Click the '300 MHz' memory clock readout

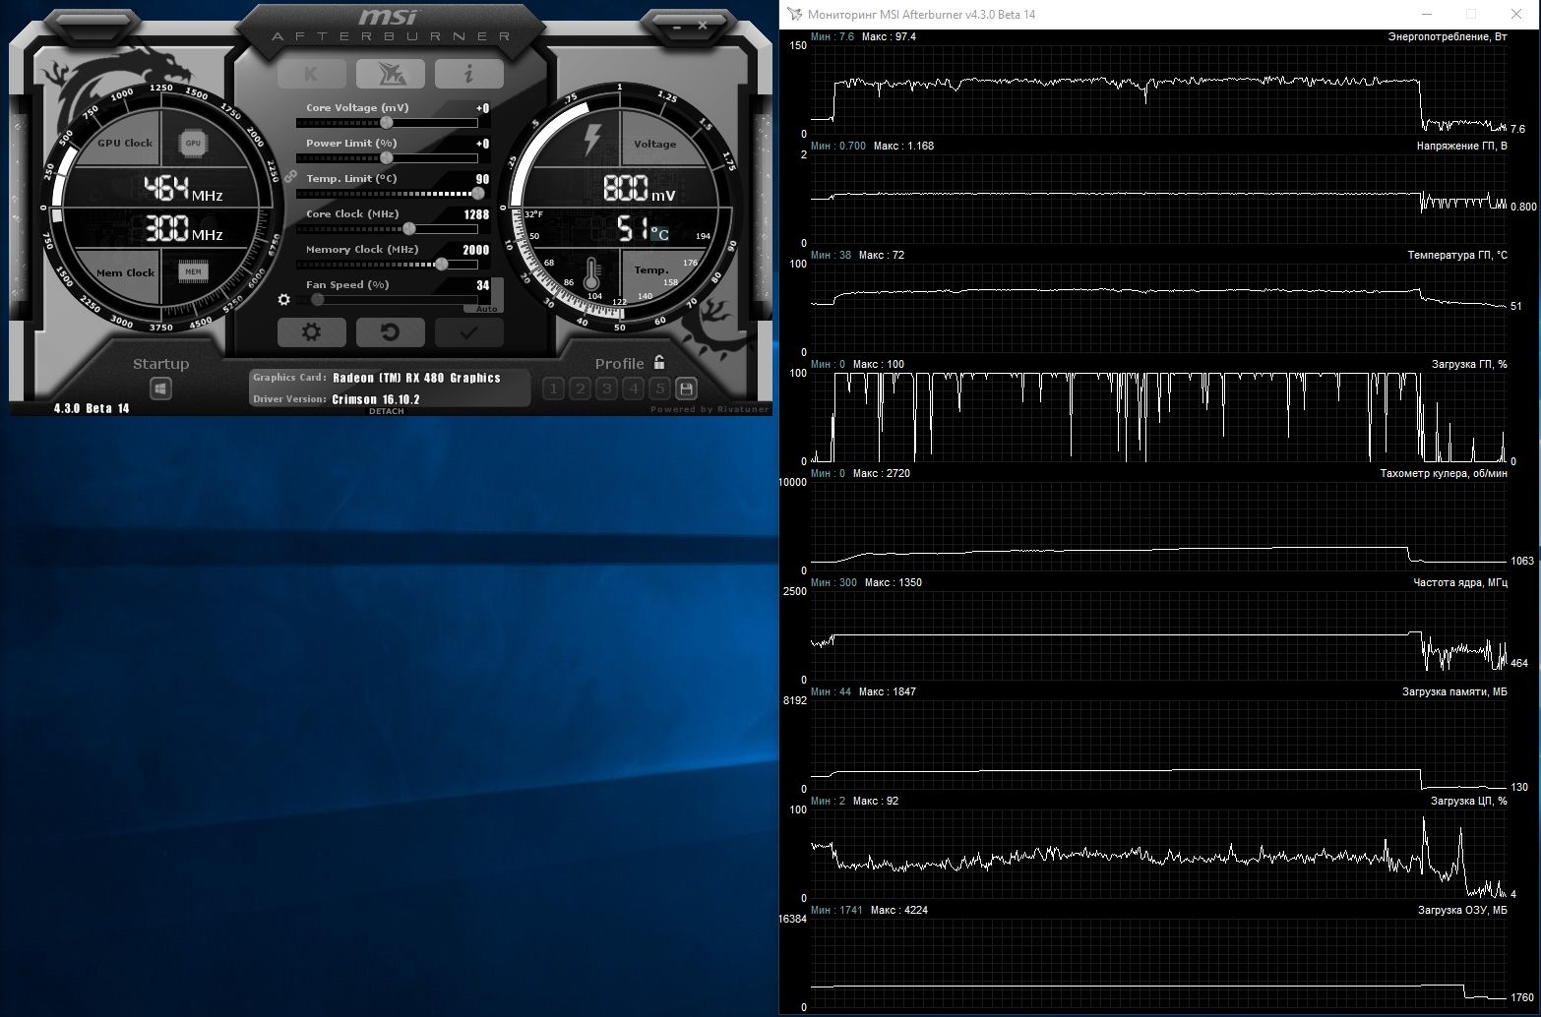coord(183,229)
